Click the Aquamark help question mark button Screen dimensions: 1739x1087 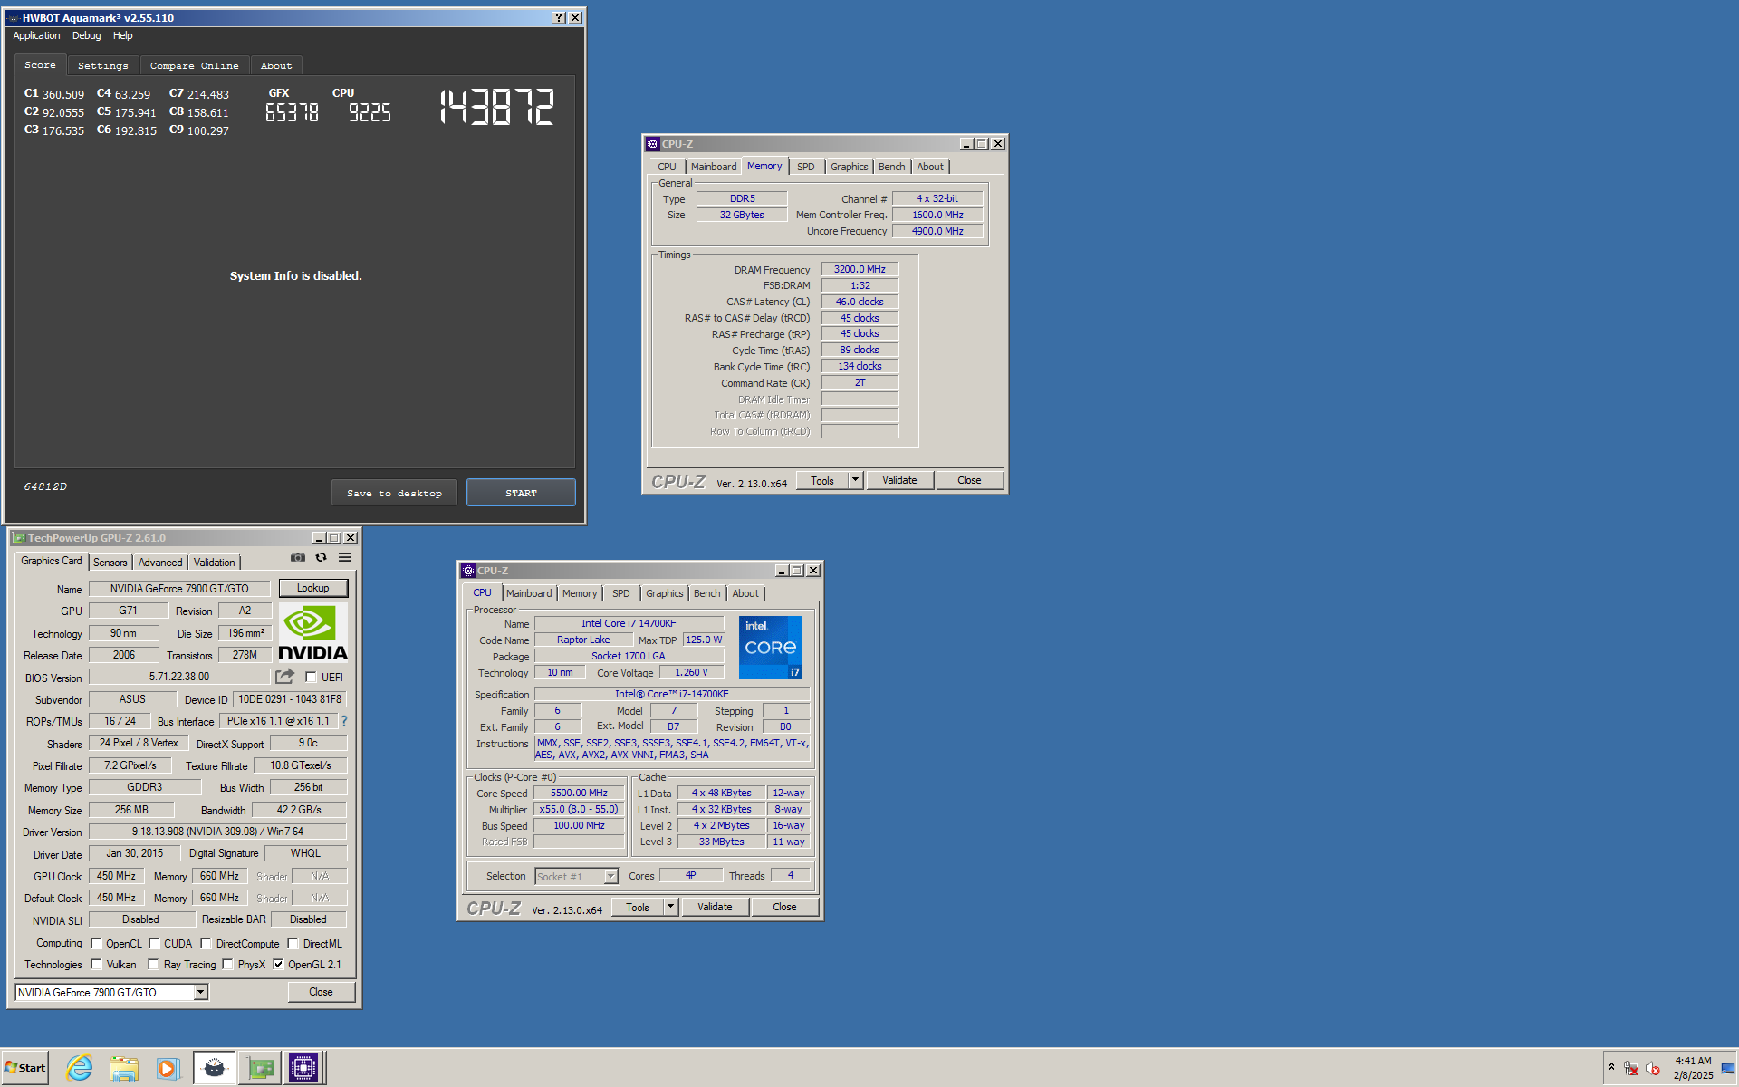tap(559, 18)
